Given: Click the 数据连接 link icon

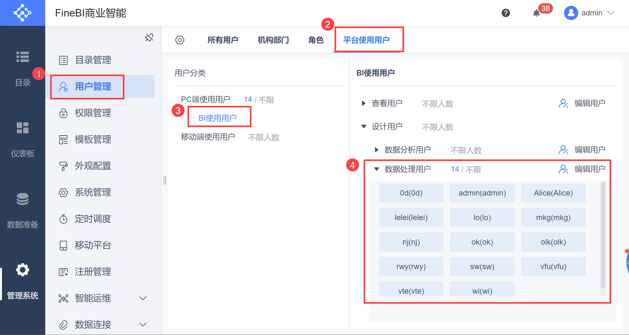Looking at the screenshot, I should click(x=63, y=325).
